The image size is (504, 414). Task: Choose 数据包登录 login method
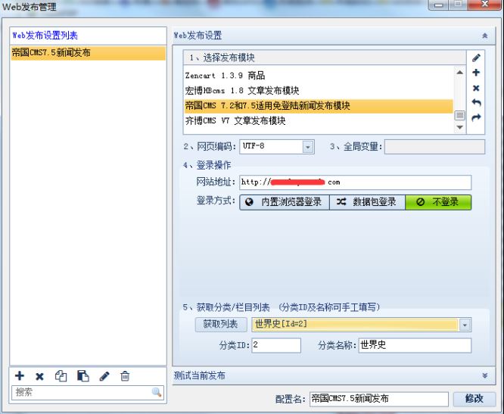366,202
